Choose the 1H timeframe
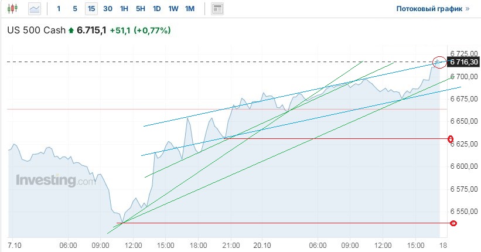The height and width of the screenshot is (252, 481). [x=124, y=9]
